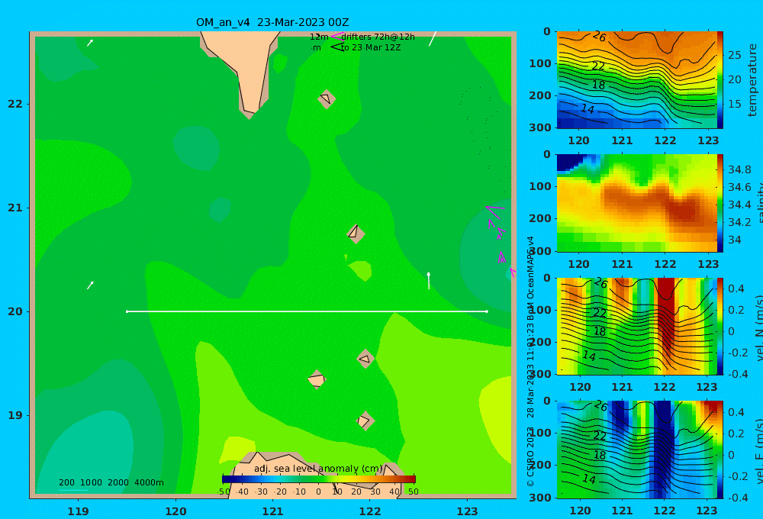The image size is (763, 519).
Task: Click the vel. N colorbar
Action: 720,326
